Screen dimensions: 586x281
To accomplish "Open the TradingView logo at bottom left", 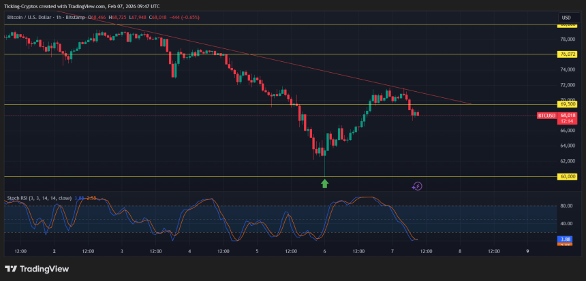I will [37, 269].
